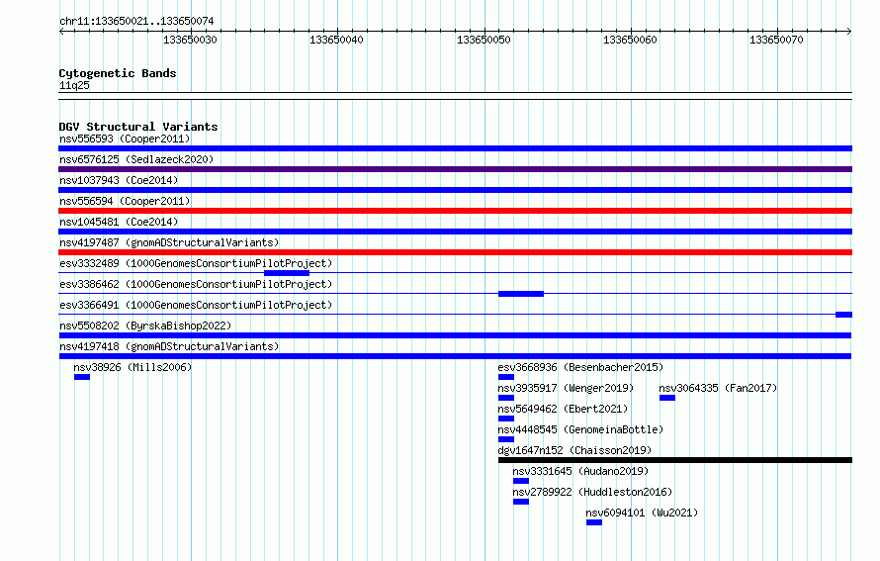Click nsv556594 (Cooper2011) label
This screenshot has width=880, height=561.
125,201
